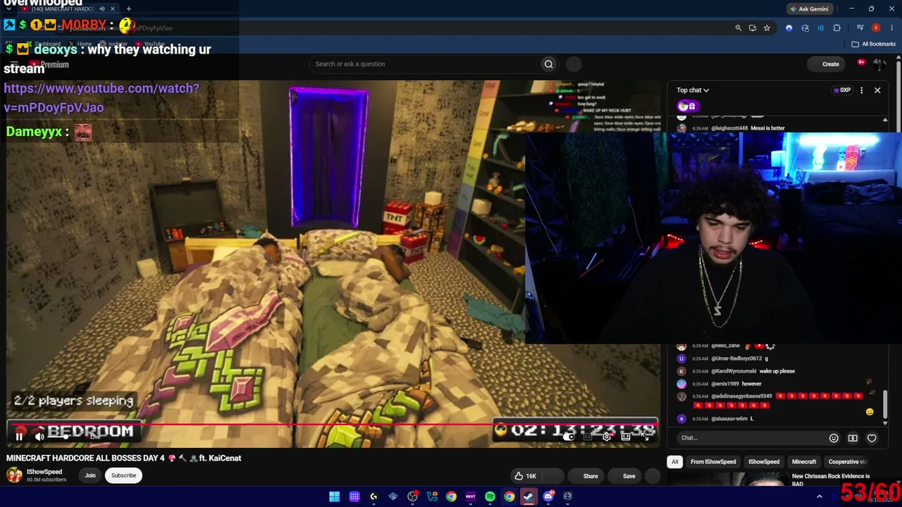This screenshot has width=902, height=507.
Task: Click the Ask Gemini button in Chrome
Action: (809, 9)
